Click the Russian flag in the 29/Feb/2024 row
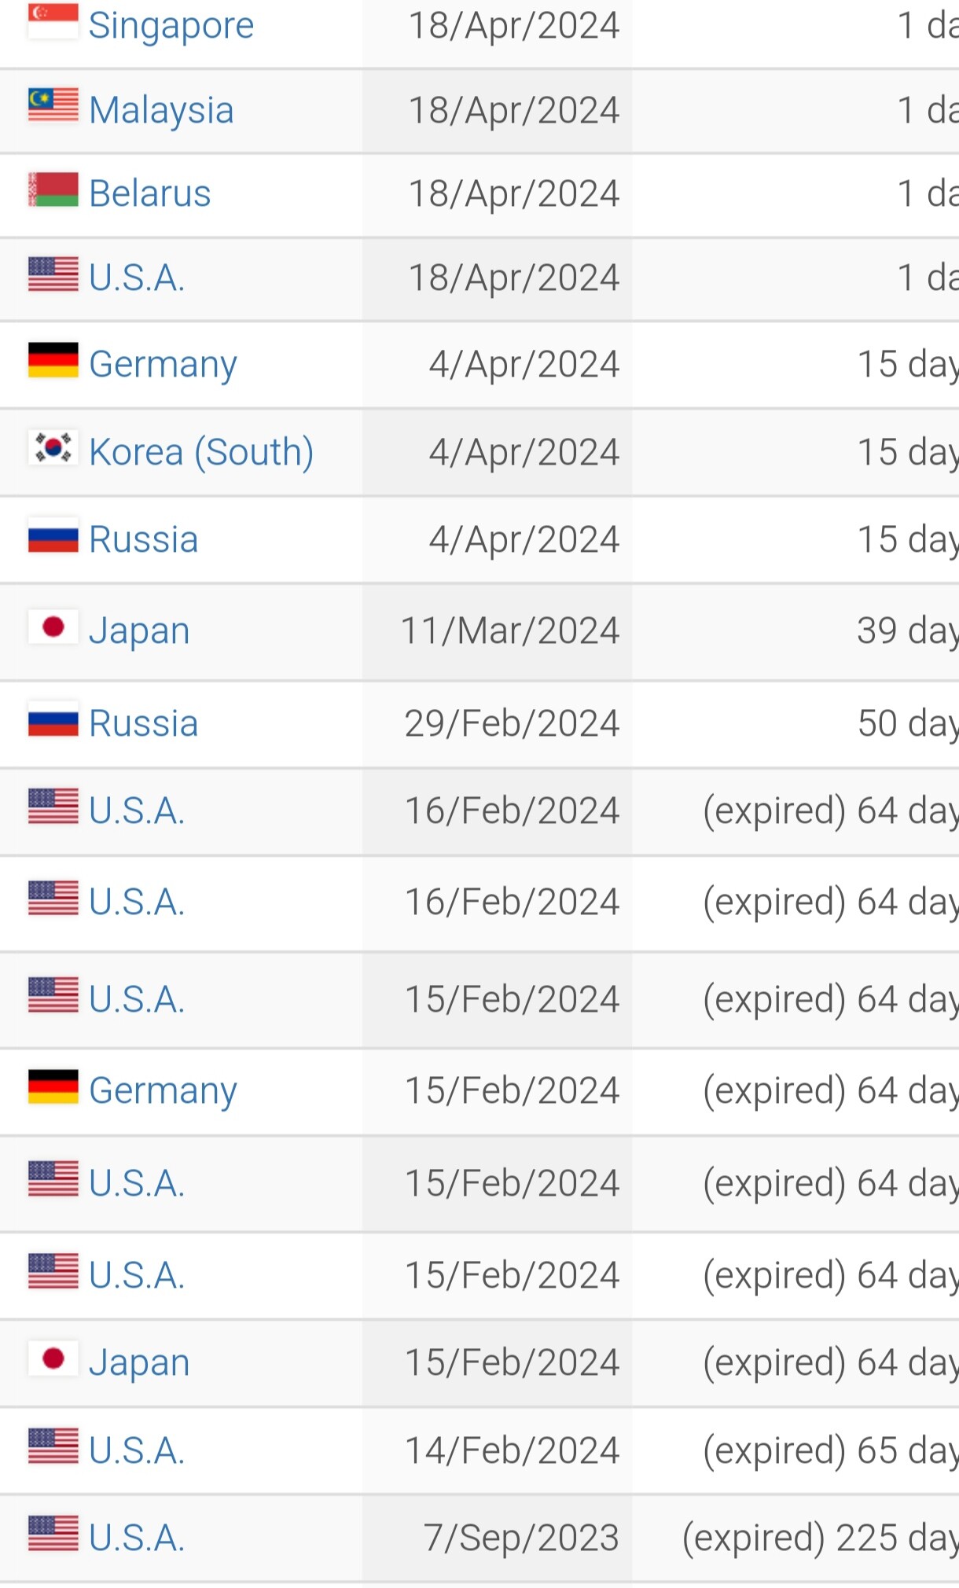 coord(53,719)
